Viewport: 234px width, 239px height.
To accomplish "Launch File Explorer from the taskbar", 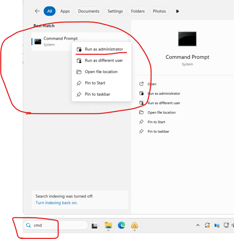I will [x=108, y=225].
